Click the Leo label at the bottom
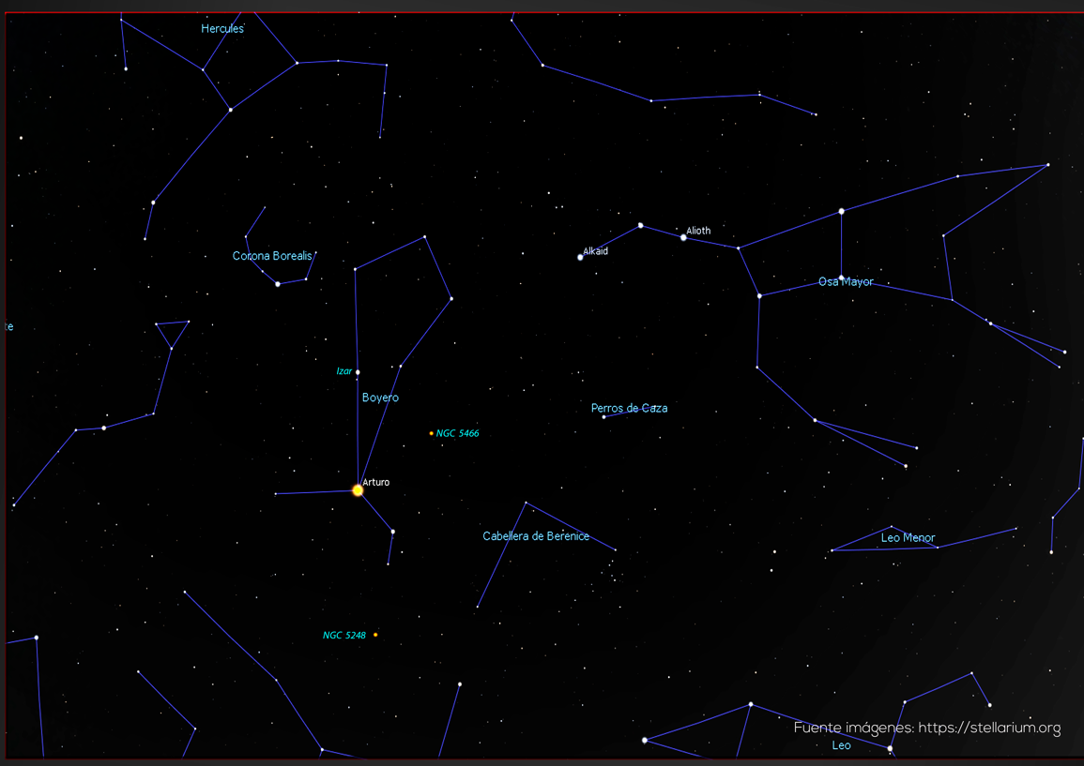This screenshot has width=1084, height=766. 841,745
